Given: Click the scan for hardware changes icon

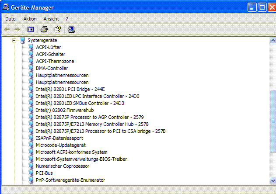Looking at the screenshot, I should [x=71, y=29].
